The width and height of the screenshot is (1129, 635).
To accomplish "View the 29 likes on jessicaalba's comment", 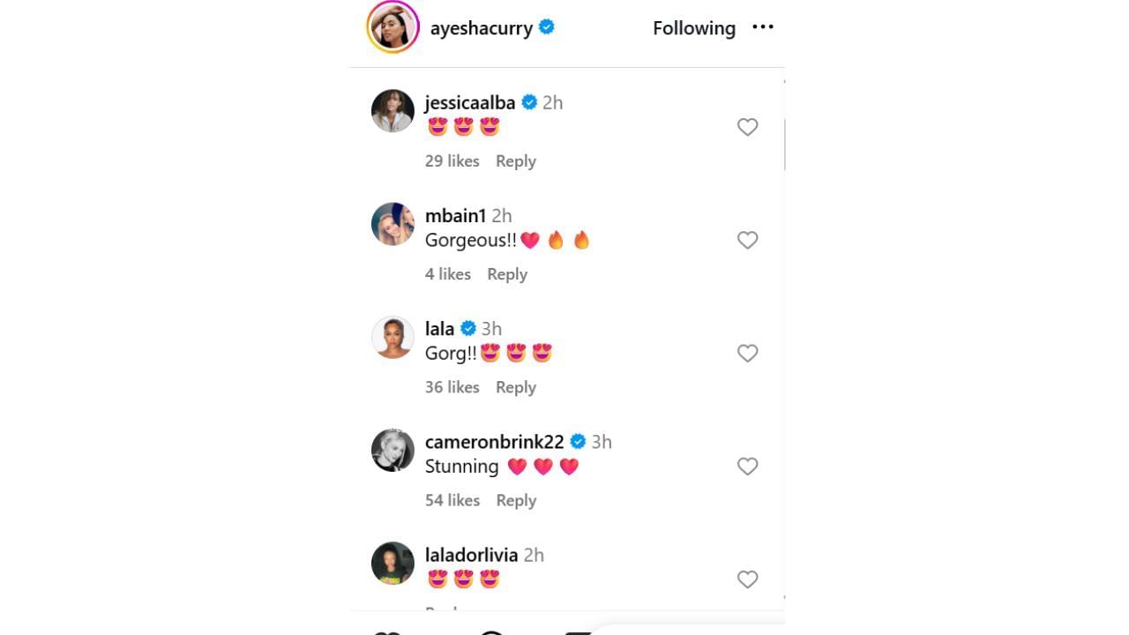I will tap(452, 161).
